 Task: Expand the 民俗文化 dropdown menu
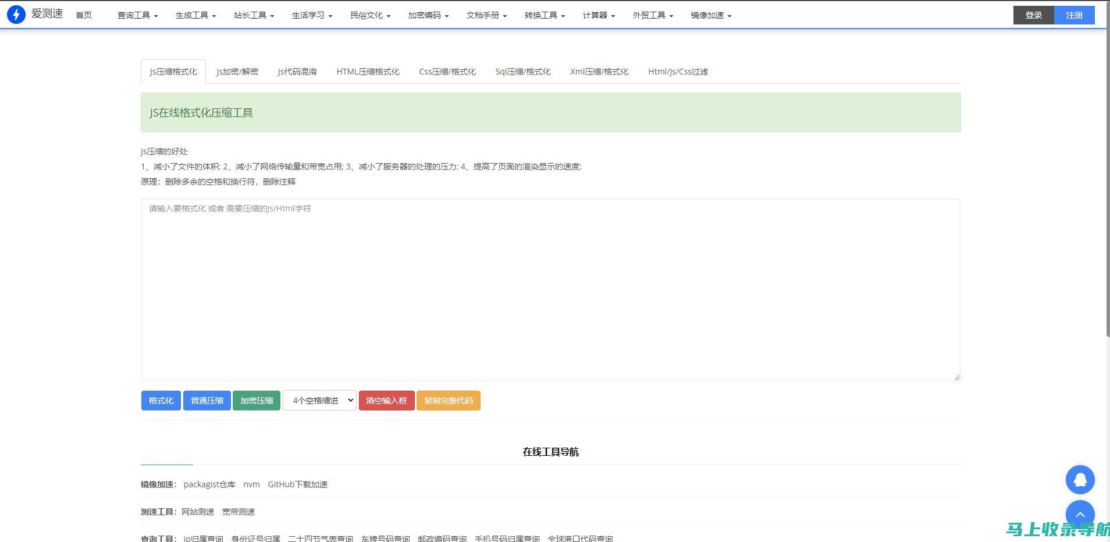370,15
